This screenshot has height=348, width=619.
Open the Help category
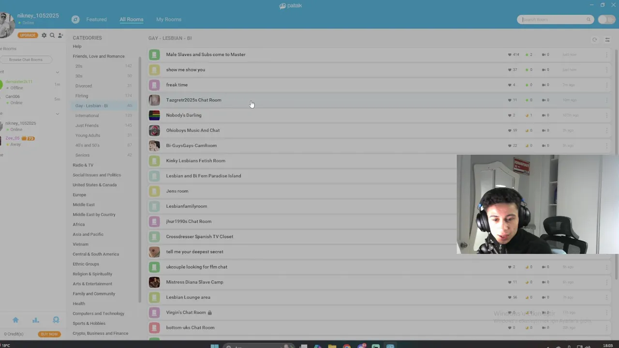click(77, 46)
